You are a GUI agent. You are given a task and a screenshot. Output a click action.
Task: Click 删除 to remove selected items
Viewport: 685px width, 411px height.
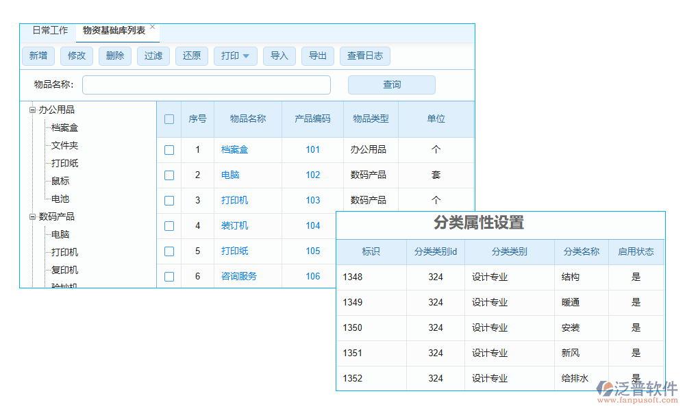[x=114, y=56]
